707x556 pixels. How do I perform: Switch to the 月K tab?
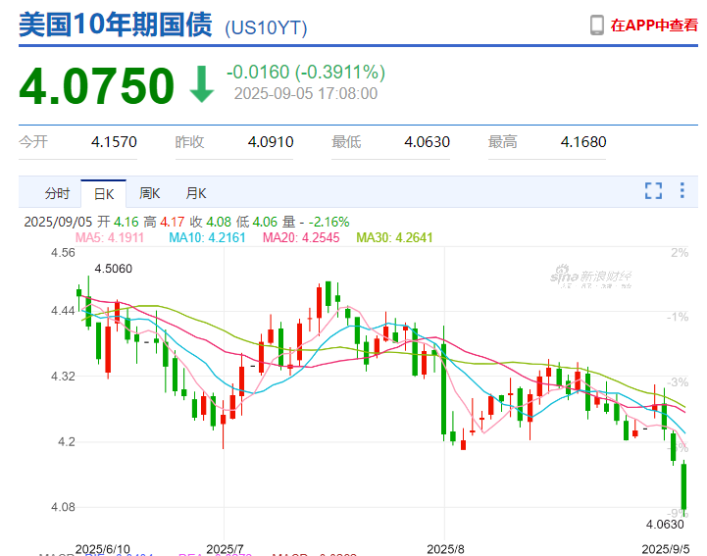(196, 193)
